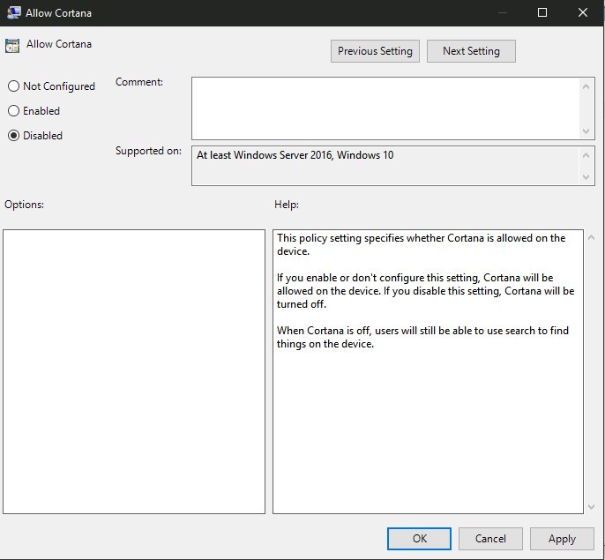Image resolution: width=605 pixels, height=560 pixels.
Task: Click inside the empty Options pane
Action: (x=134, y=371)
